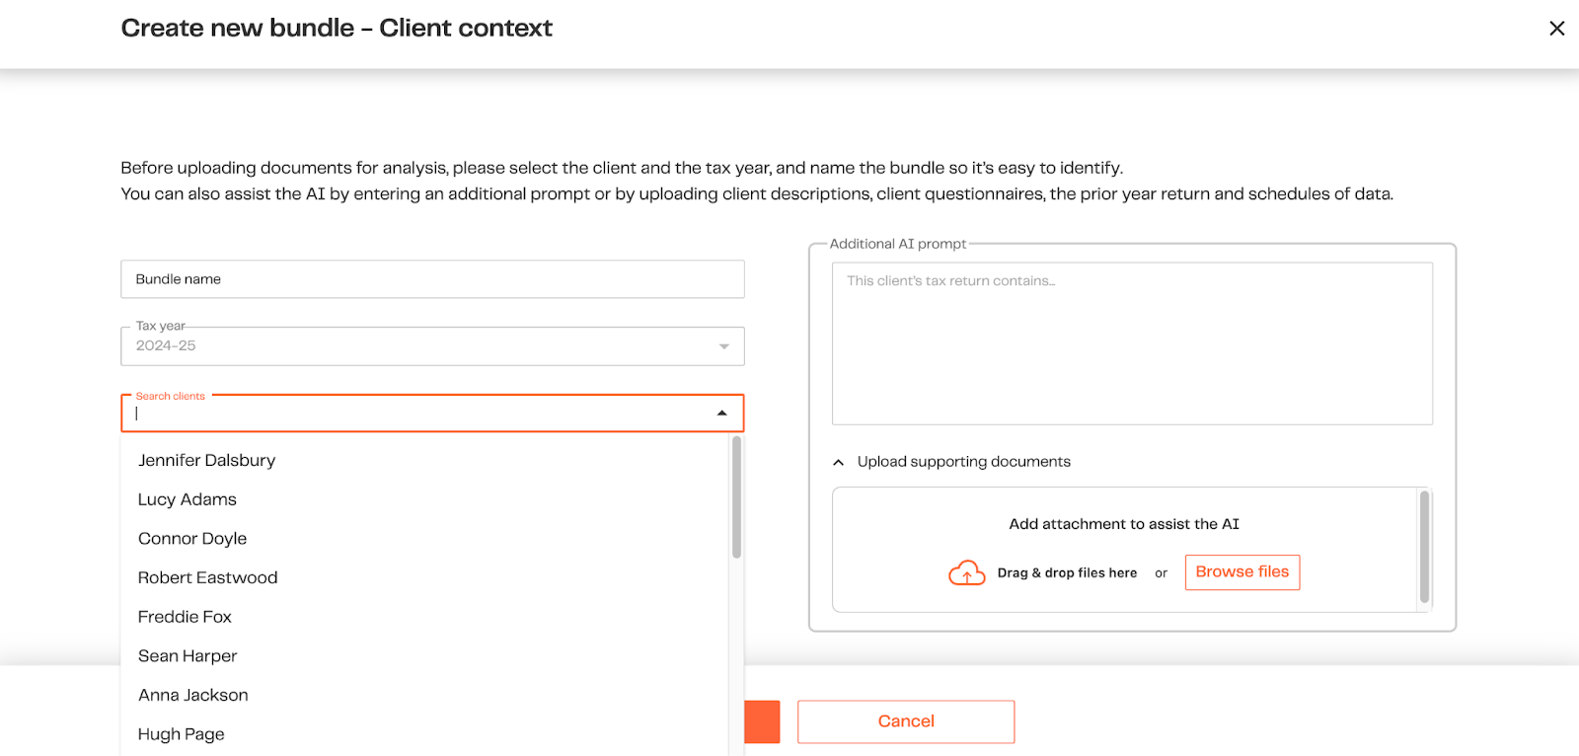Click the attachment area scrollbar
The image size is (1579, 756).
tap(1424, 548)
